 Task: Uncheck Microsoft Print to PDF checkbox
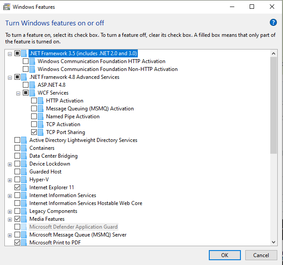[17, 243]
